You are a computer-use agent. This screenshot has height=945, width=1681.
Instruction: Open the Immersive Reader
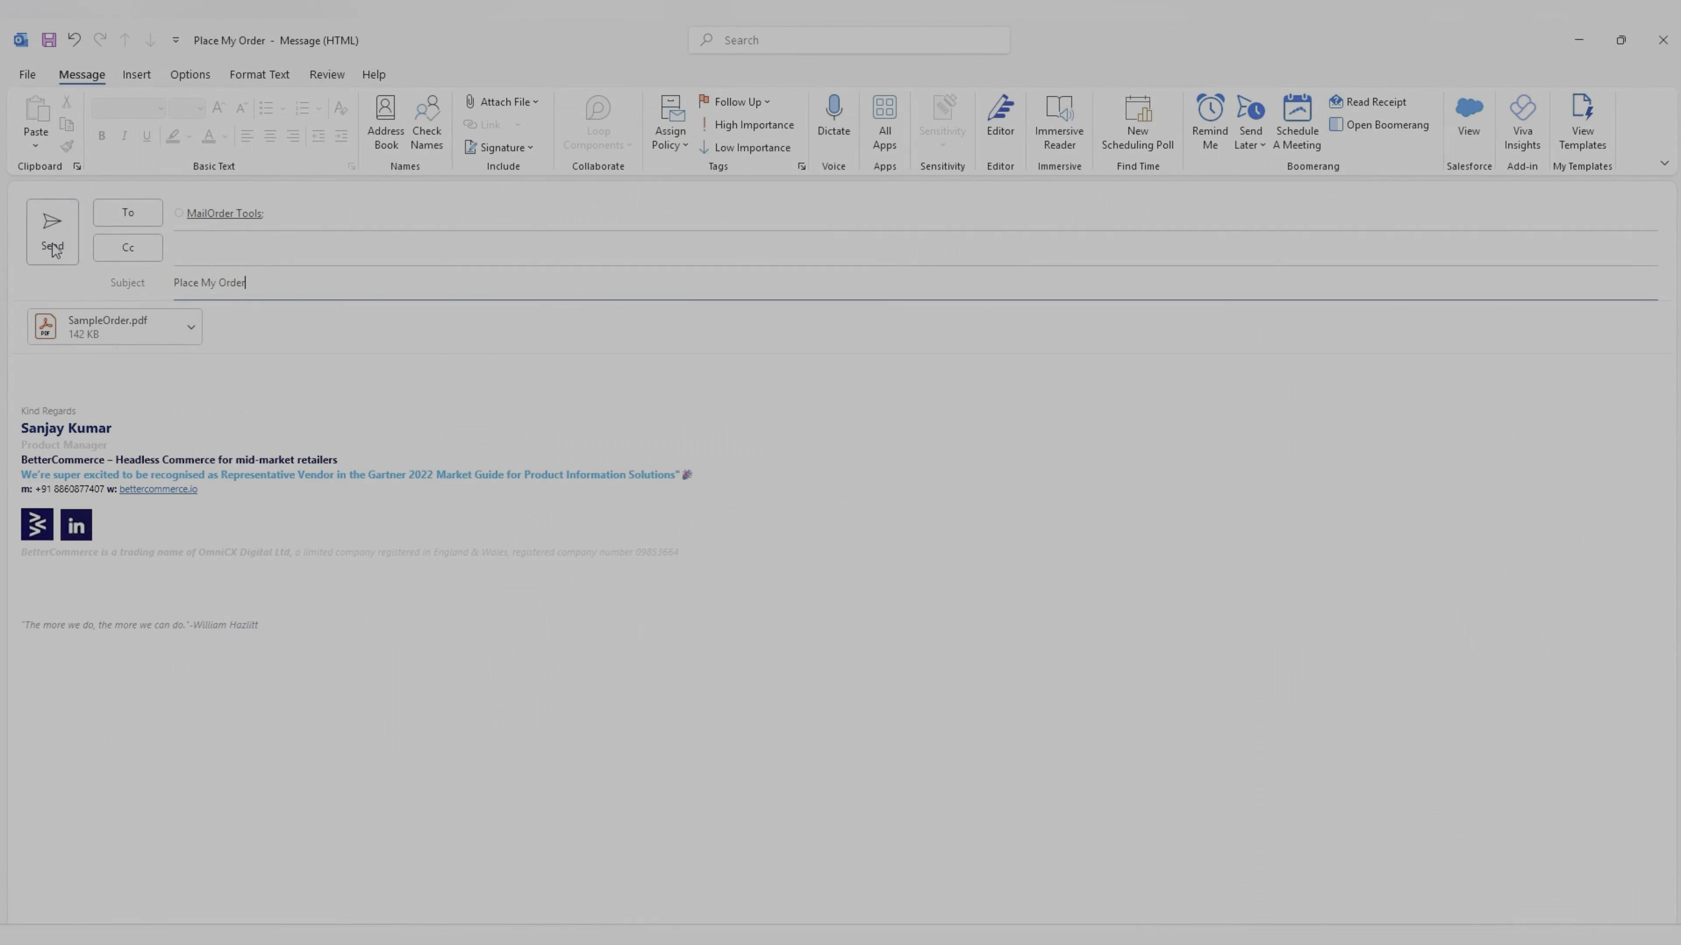(x=1059, y=122)
